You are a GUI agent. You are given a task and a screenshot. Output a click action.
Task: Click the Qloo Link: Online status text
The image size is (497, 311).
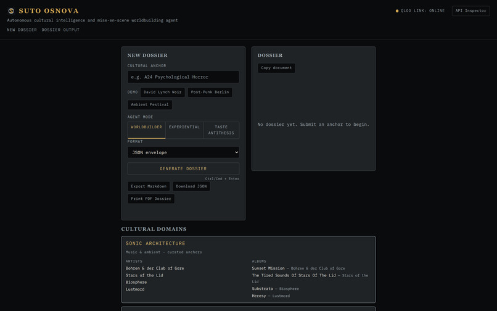click(x=422, y=10)
